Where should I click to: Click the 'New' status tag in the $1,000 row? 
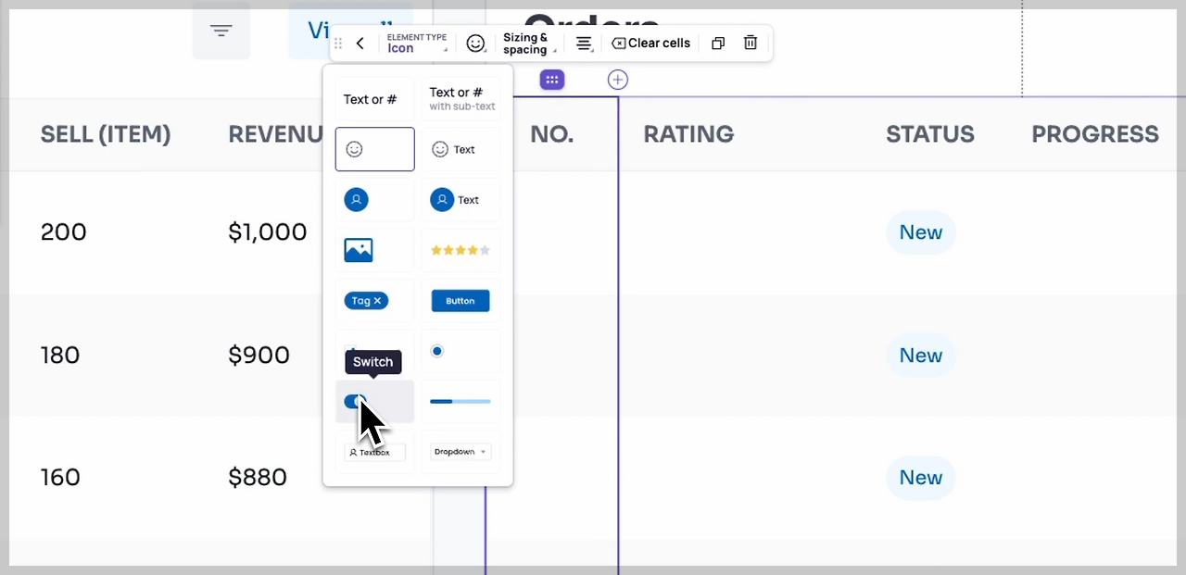(921, 232)
